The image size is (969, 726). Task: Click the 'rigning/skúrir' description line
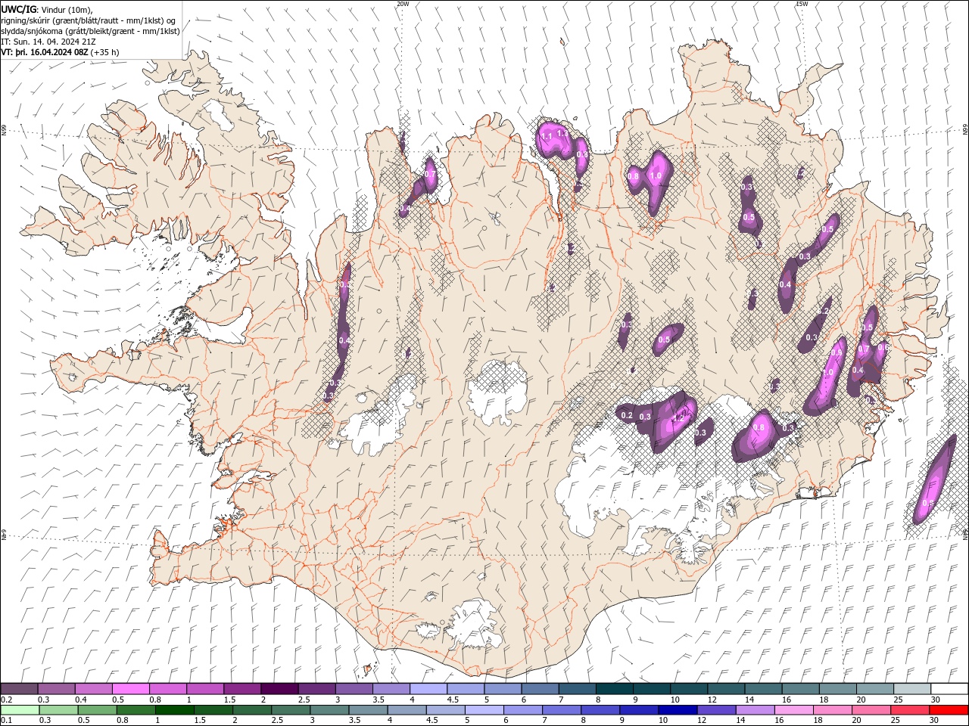(x=89, y=20)
